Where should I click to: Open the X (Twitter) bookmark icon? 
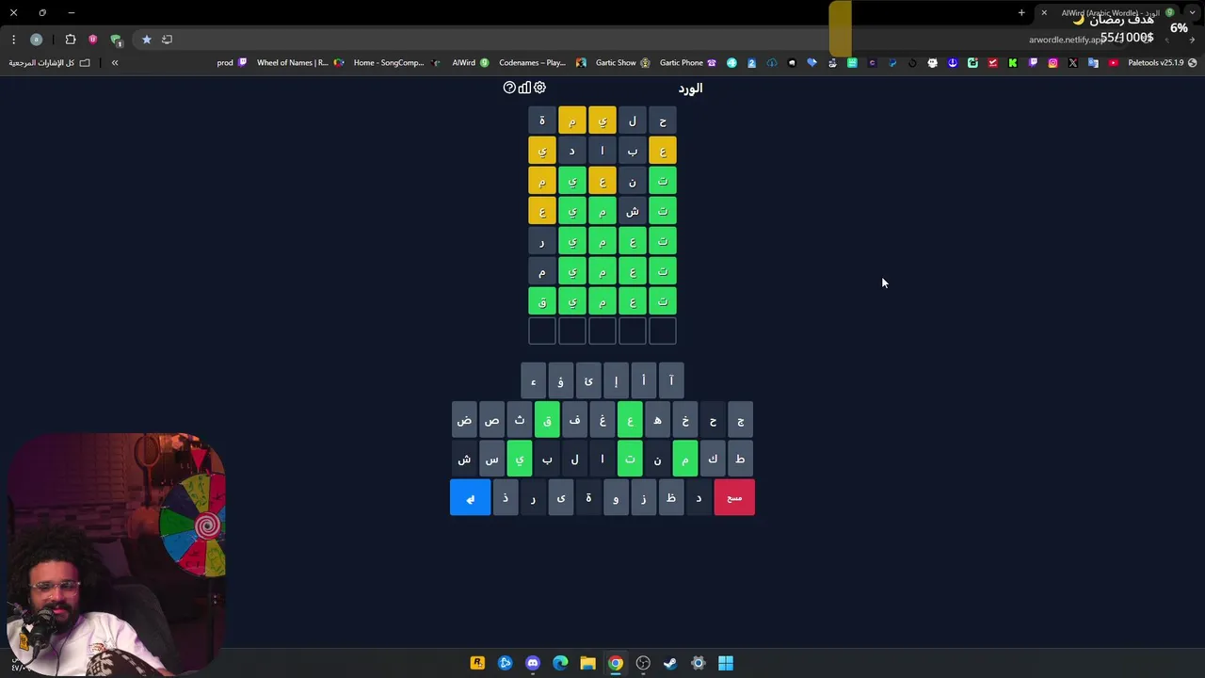[x=1073, y=63]
